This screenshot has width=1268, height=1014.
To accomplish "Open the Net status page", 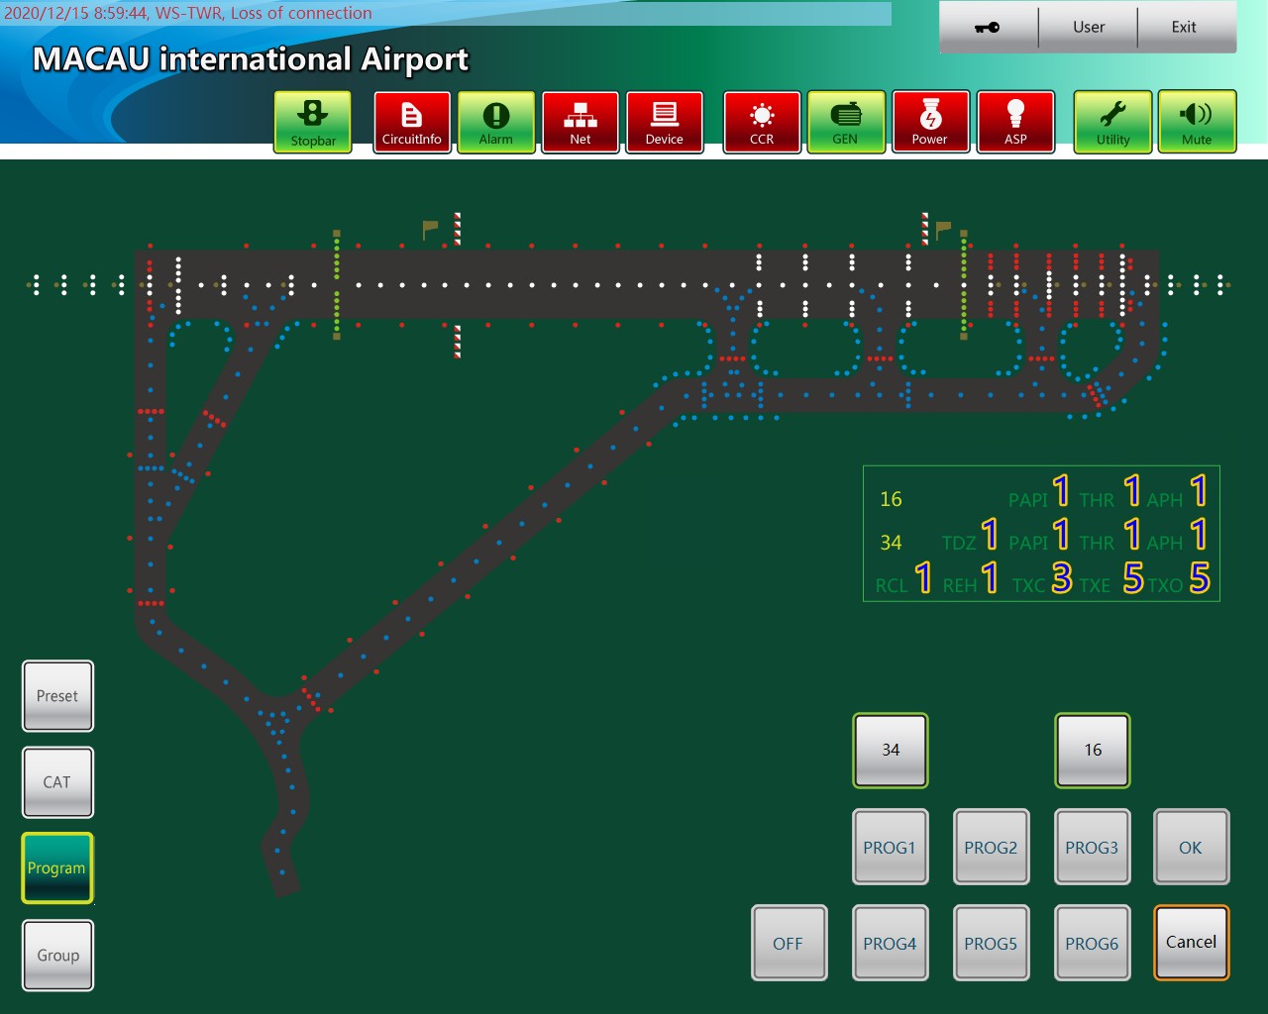I will click(x=581, y=122).
